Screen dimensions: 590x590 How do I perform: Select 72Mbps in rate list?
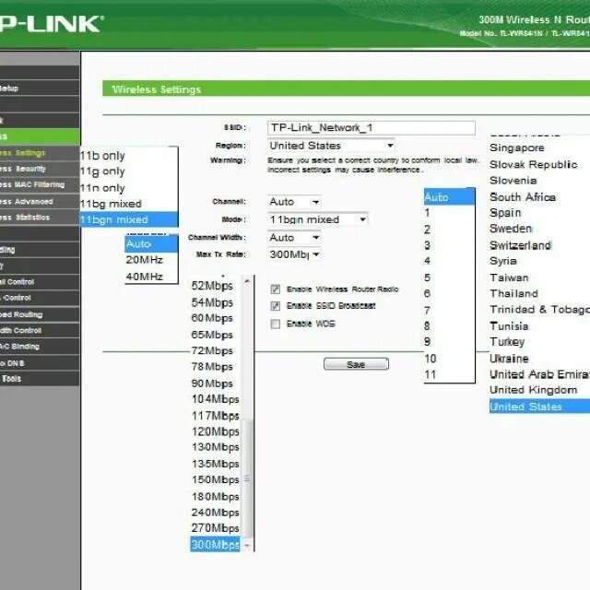(x=215, y=351)
